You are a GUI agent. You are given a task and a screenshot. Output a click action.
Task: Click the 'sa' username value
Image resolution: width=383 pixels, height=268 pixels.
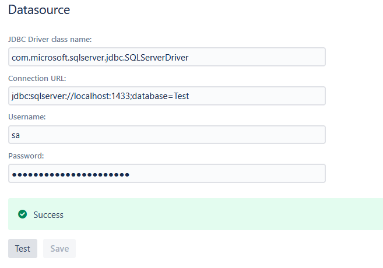tap(16, 135)
